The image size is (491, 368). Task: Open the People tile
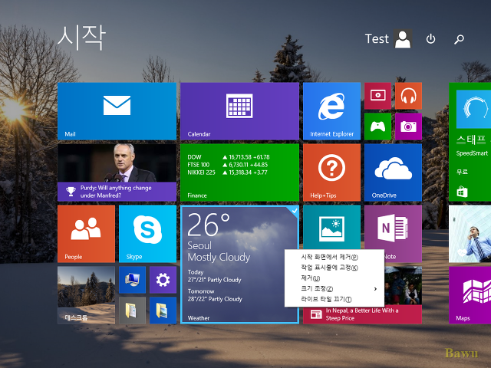(86, 234)
